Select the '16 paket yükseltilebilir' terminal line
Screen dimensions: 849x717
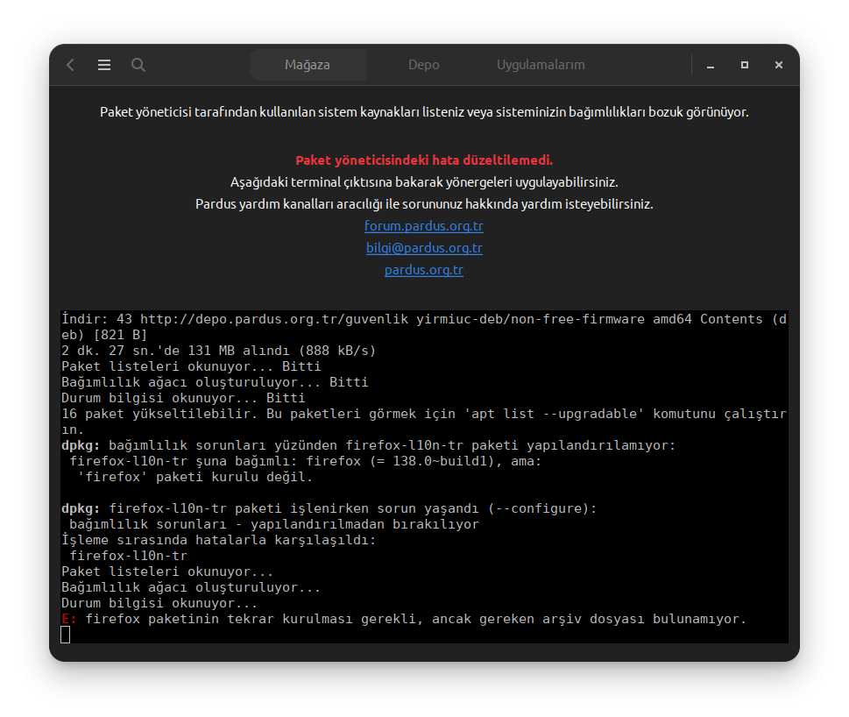(424, 422)
